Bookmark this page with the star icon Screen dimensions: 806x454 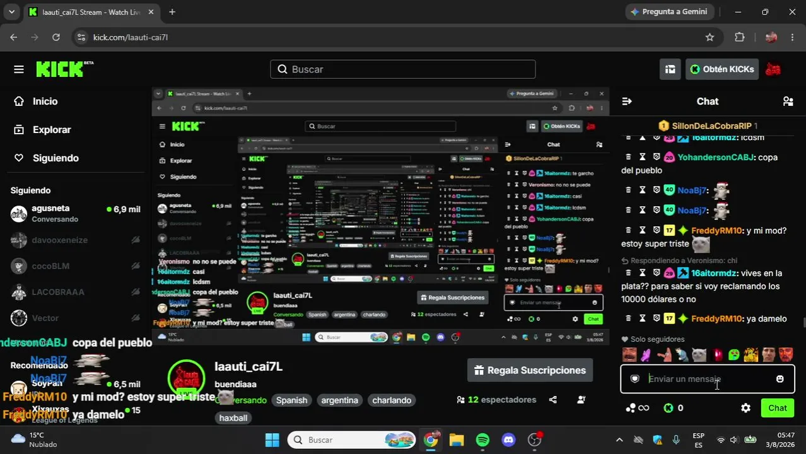pyautogui.click(x=710, y=37)
